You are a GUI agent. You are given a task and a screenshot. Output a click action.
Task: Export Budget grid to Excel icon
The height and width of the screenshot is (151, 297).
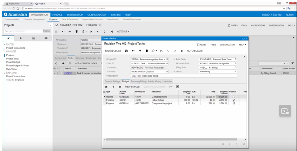(178, 87)
